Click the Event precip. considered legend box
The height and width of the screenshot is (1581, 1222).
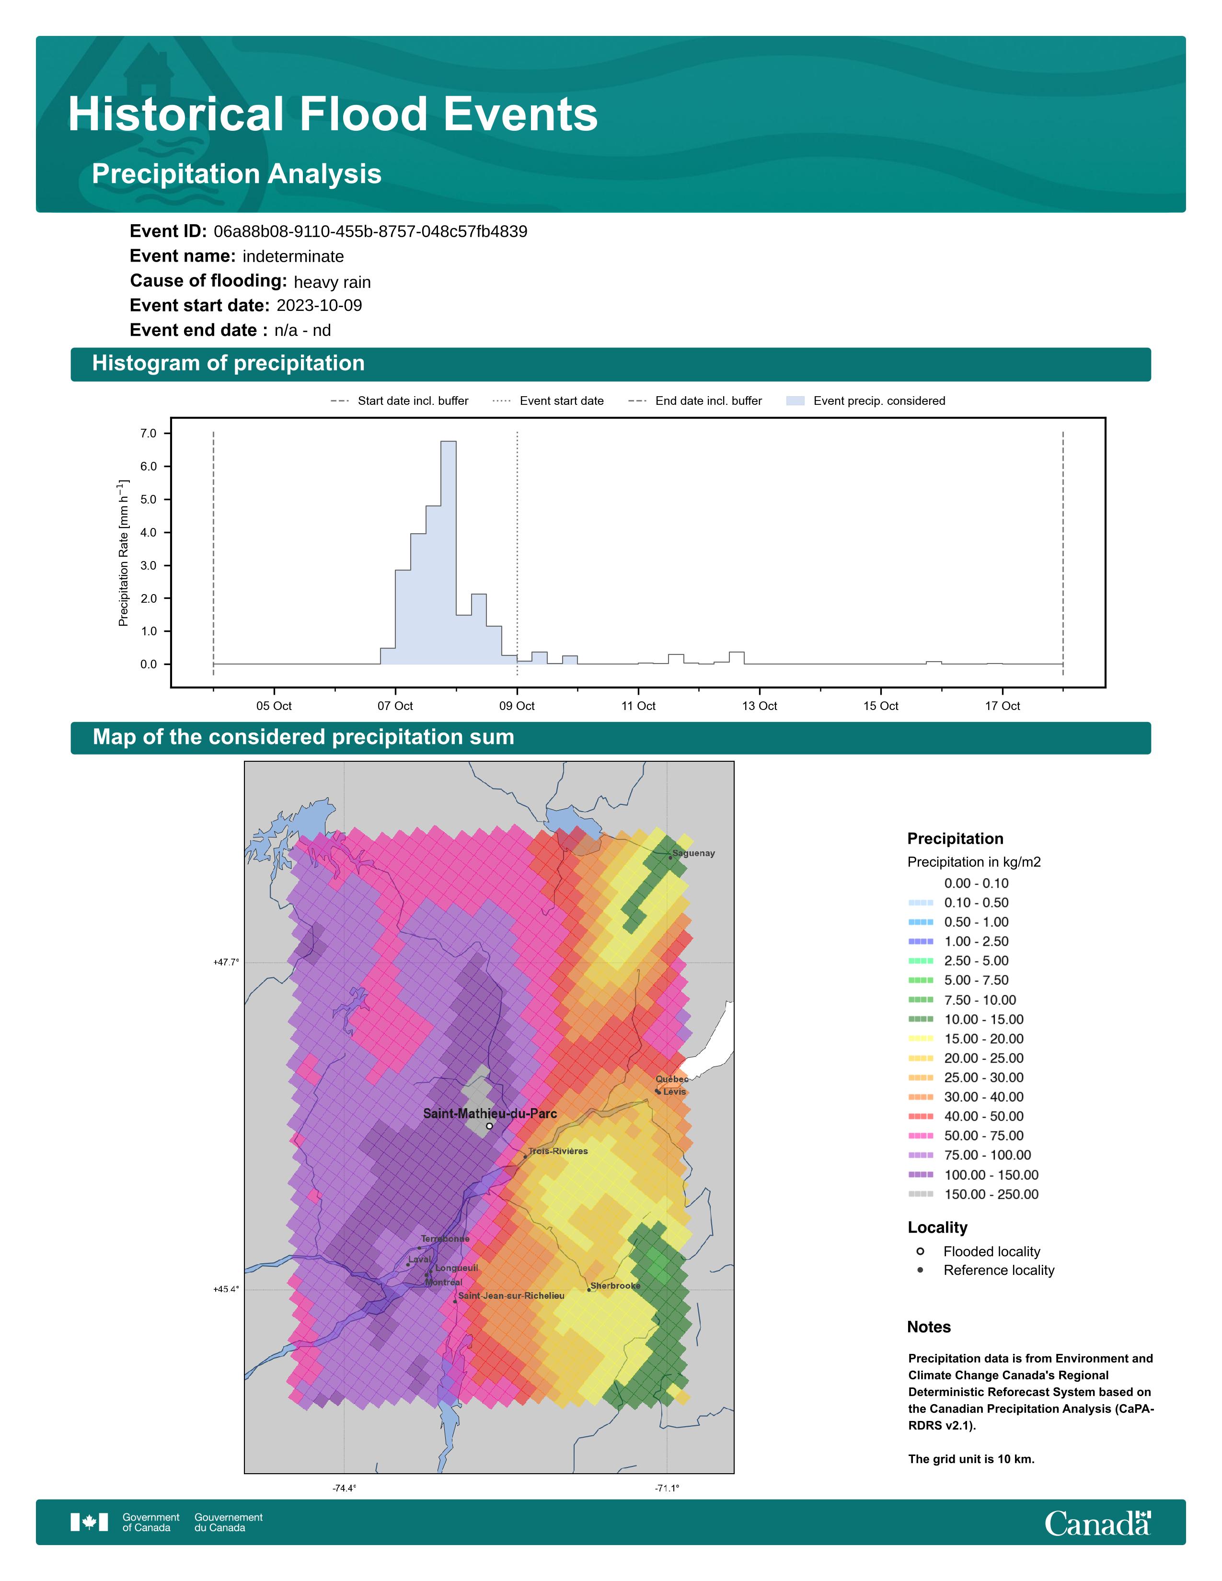tap(795, 401)
